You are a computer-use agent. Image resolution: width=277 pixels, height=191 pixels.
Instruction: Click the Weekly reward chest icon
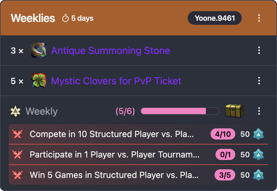234,111
